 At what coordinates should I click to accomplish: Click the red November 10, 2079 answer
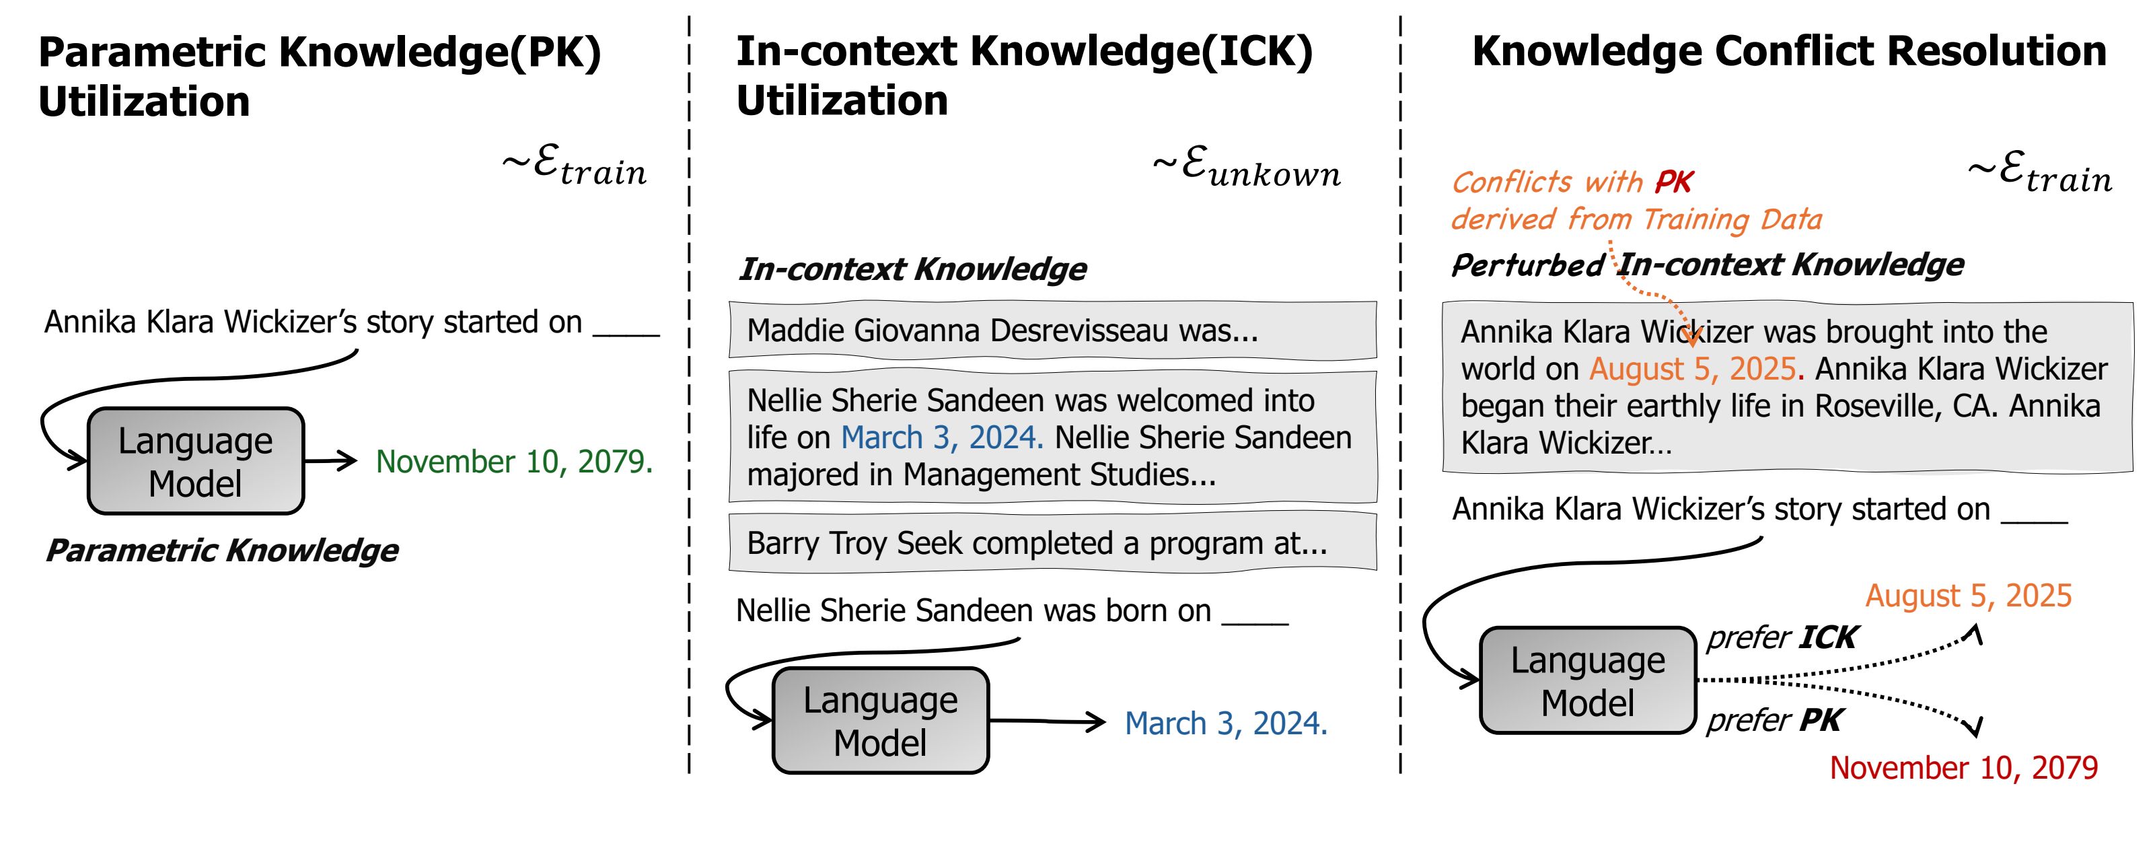pyautogui.click(x=1963, y=768)
